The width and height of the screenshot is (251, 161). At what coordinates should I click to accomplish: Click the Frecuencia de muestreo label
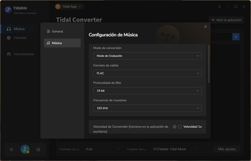[x=110, y=100]
